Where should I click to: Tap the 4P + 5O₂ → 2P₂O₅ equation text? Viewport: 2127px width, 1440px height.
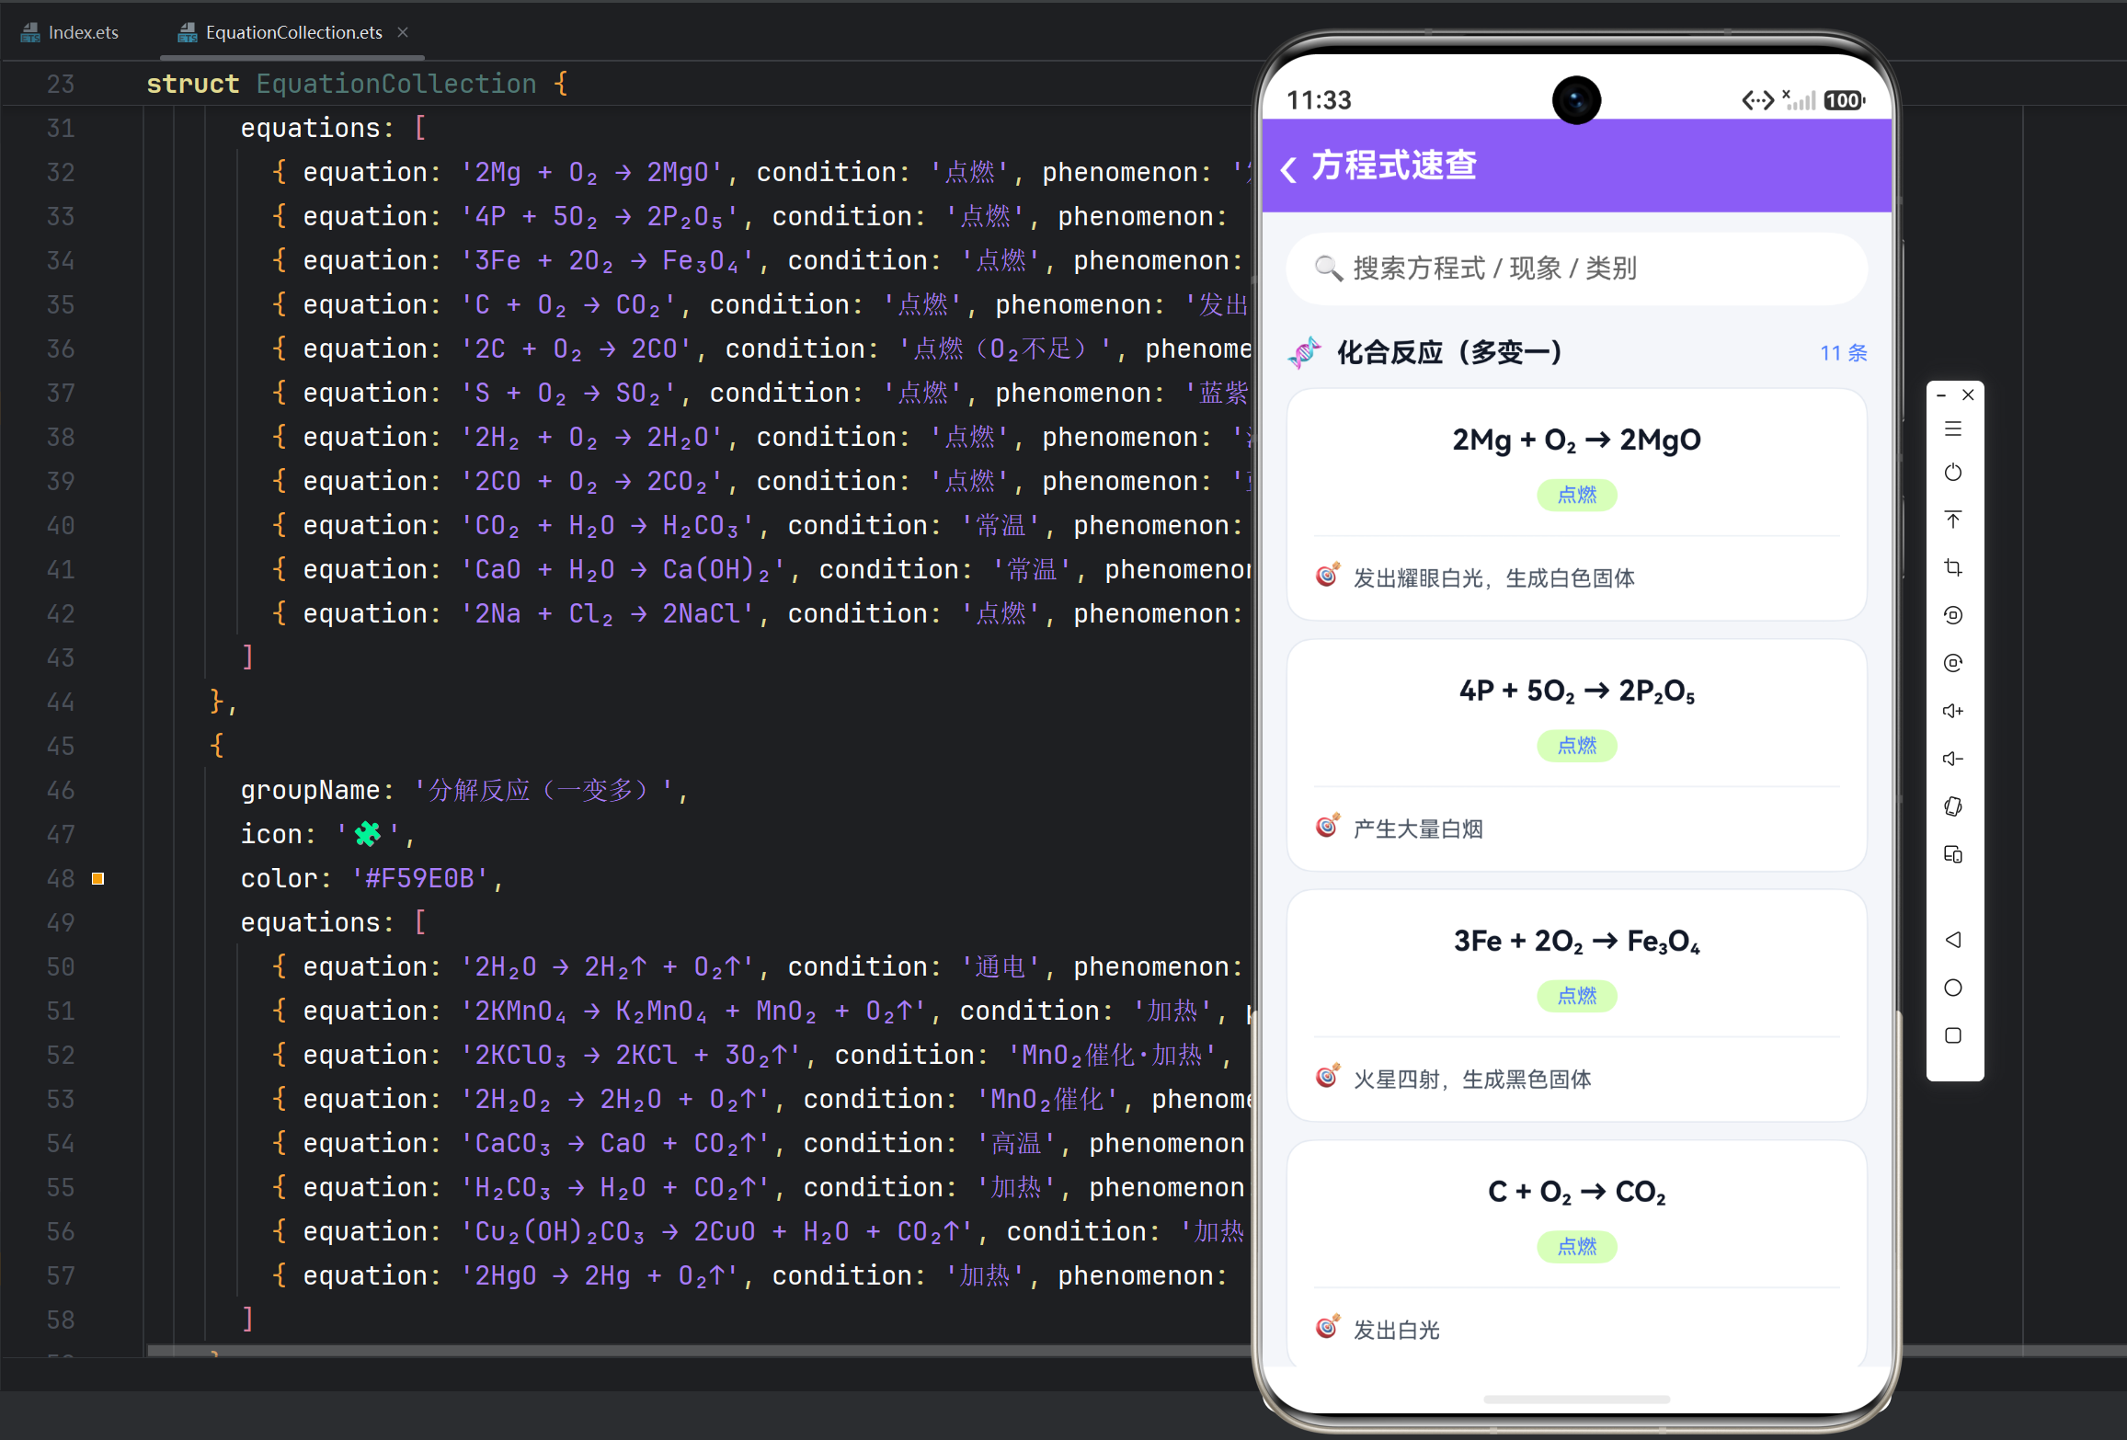click(x=1576, y=691)
